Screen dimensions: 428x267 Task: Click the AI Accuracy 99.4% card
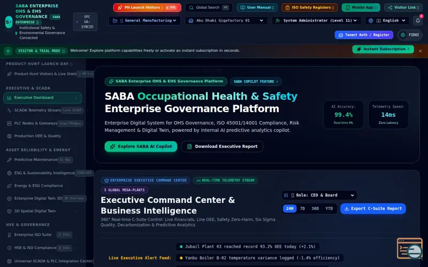[x=343, y=115]
